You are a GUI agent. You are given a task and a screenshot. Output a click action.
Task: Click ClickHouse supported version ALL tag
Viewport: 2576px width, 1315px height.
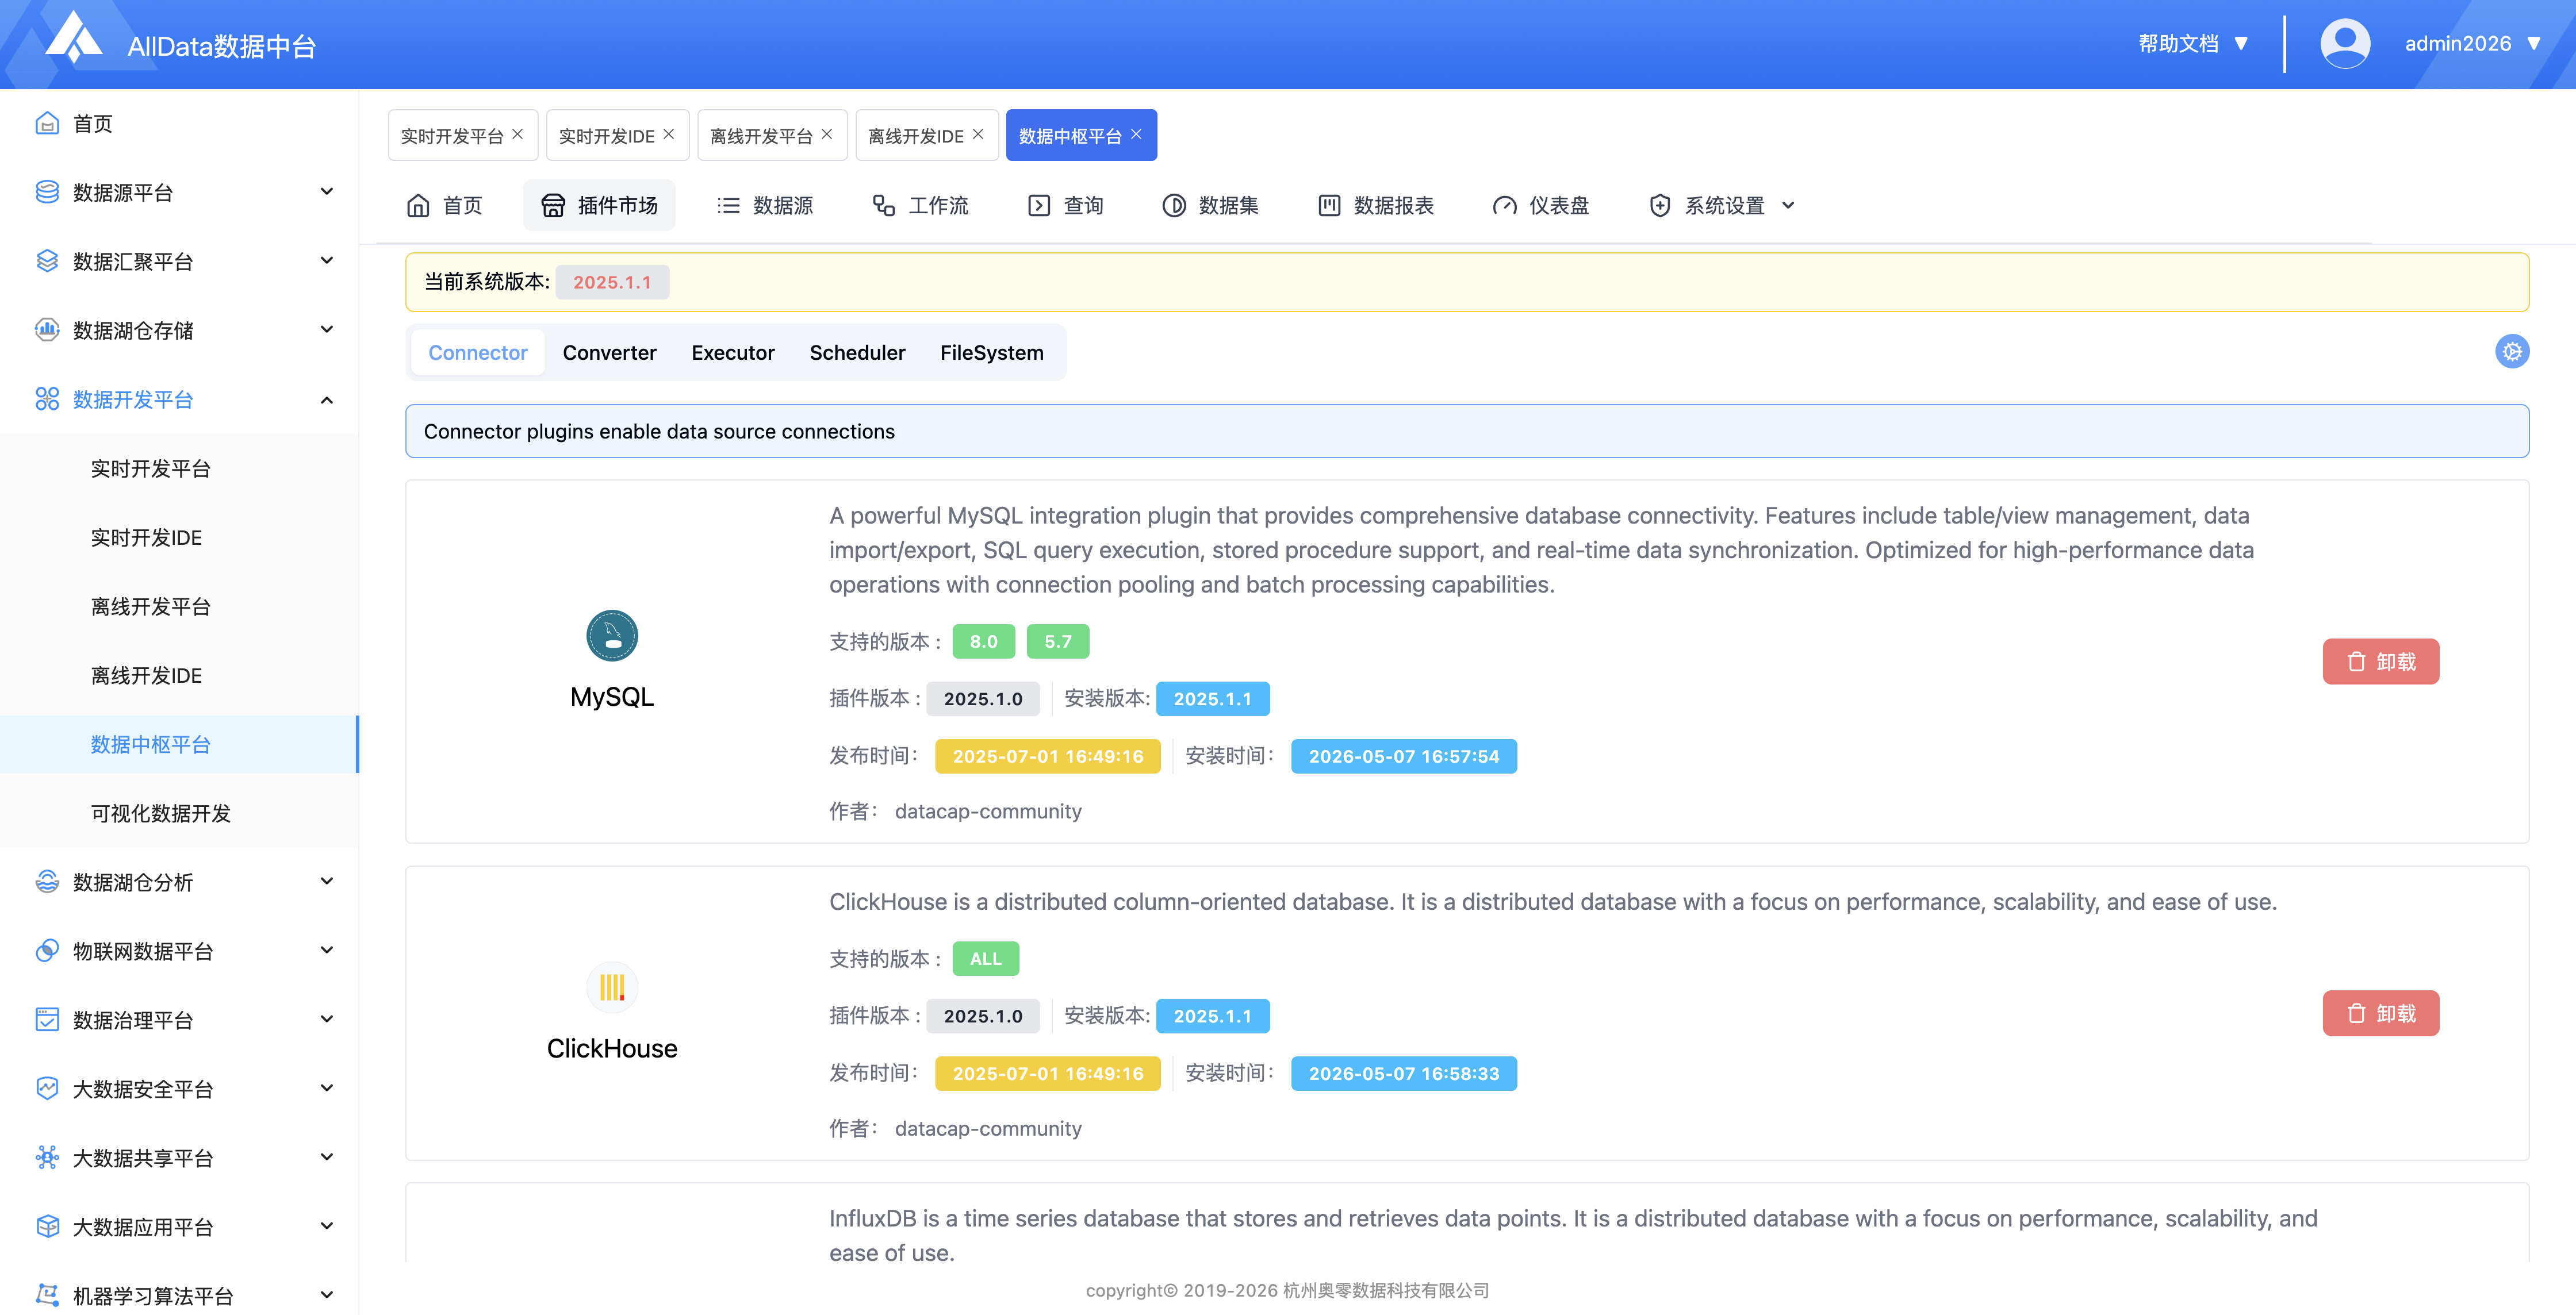tap(985, 958)
